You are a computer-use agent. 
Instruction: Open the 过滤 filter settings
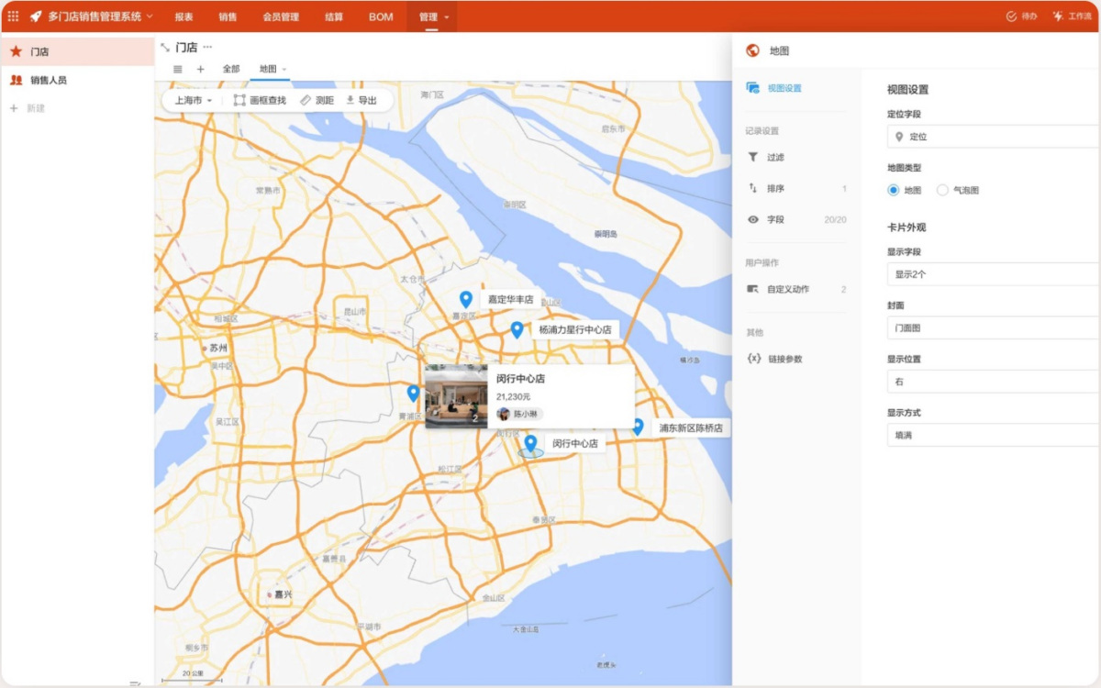[775, 158]
